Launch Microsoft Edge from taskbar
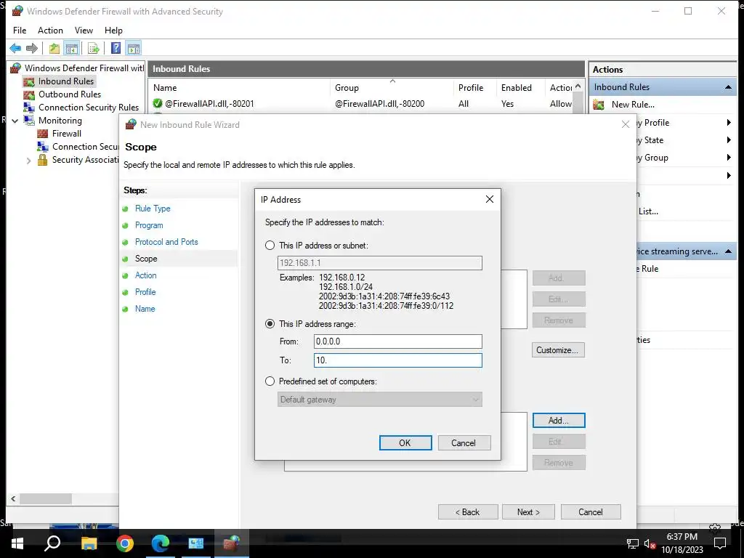The width and height of the screenshot is (744, 558). tap(161, 543)
